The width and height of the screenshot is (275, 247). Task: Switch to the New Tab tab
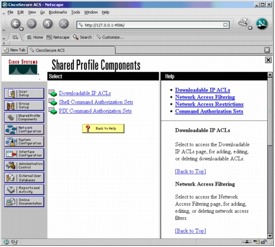click(x=15, y=50)
